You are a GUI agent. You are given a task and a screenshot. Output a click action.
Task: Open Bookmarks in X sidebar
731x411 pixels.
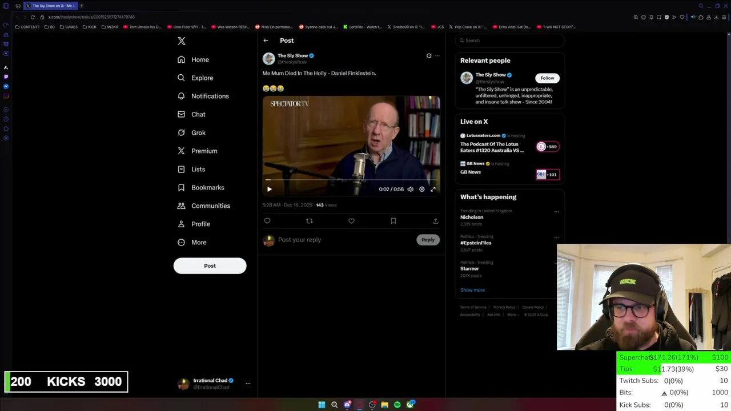[x=201, y=187]
